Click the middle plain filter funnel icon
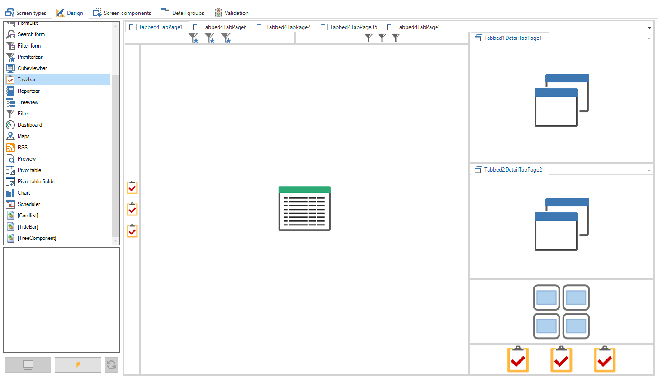The width and height of the screenshot is (658, 378). coord(382,38)
